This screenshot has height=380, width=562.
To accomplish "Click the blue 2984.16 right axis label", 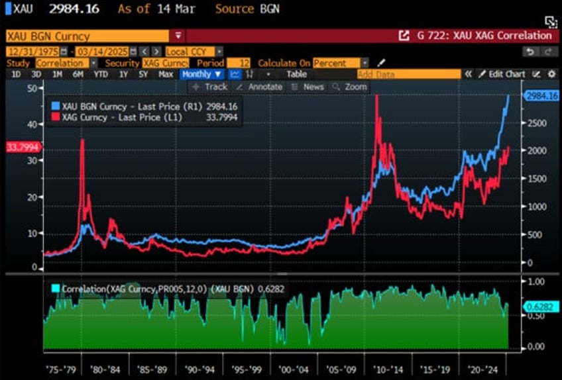I will (x=541, y=95).
